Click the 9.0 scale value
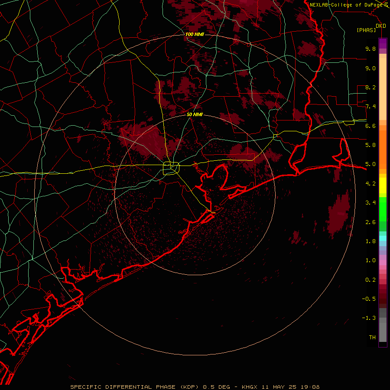This screenshot has height=390, width=390. click(x=370, y=68)
